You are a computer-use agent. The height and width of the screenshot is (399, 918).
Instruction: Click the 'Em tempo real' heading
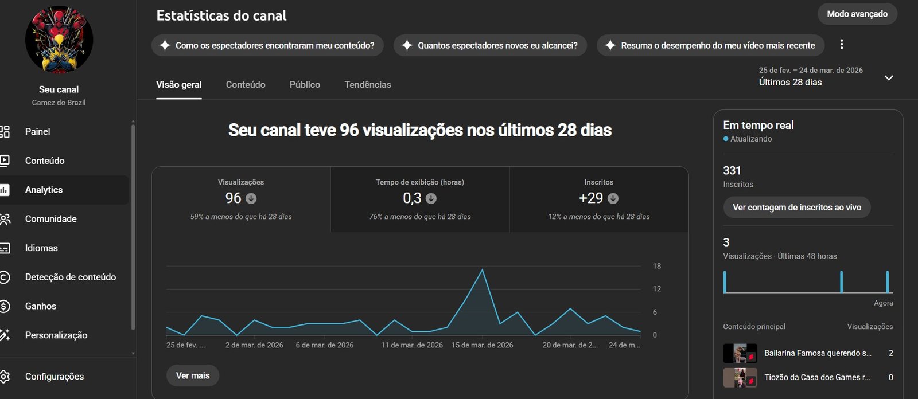tap(758, 125)
